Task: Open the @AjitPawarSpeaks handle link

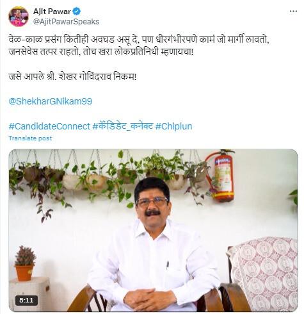Action: (x=66, y=22)
